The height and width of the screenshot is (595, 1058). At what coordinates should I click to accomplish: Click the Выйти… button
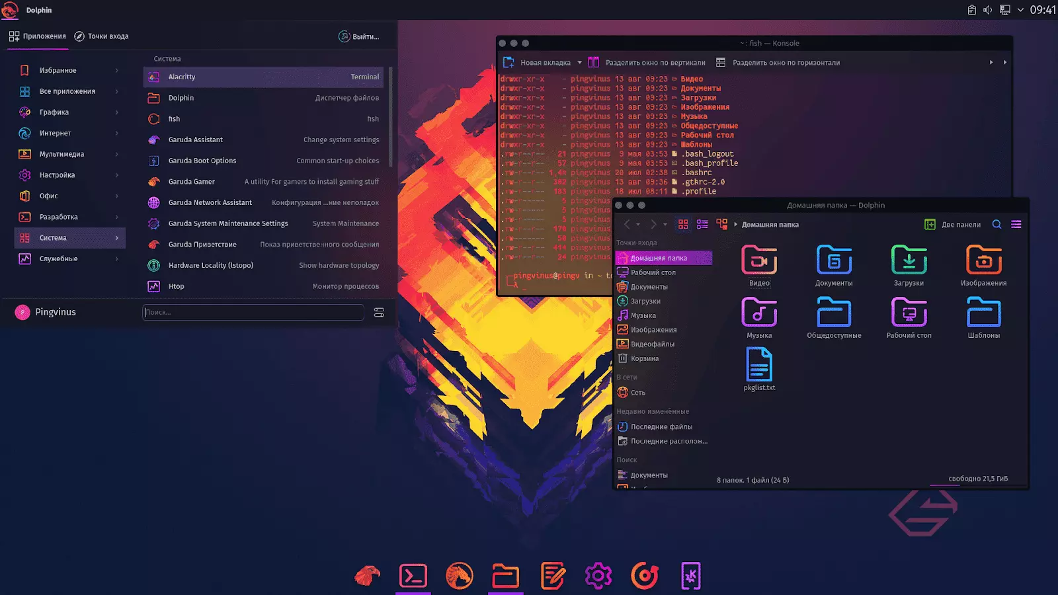(x=360, y=36)
